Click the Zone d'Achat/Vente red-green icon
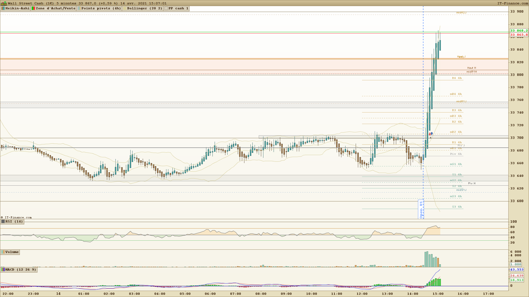This screenshot has width=529, height=297. (33, 9)
